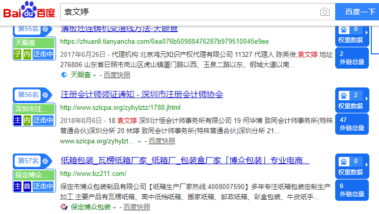Expand arrow on rank 55 权重数据

pyautogui.click(x=367, y=33)
